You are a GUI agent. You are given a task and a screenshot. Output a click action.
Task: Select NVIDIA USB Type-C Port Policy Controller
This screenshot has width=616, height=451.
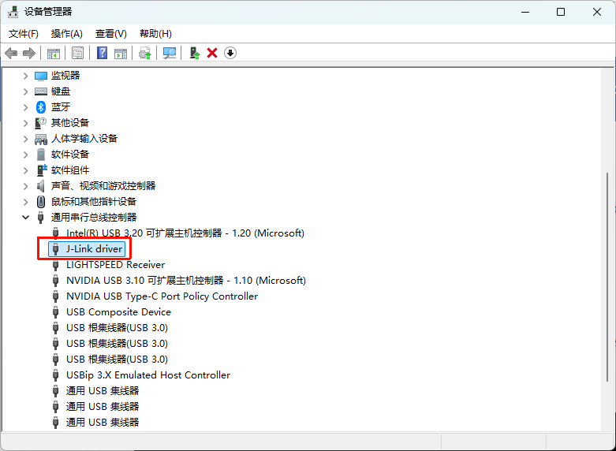pyautogui.click(x=162, y=296)
